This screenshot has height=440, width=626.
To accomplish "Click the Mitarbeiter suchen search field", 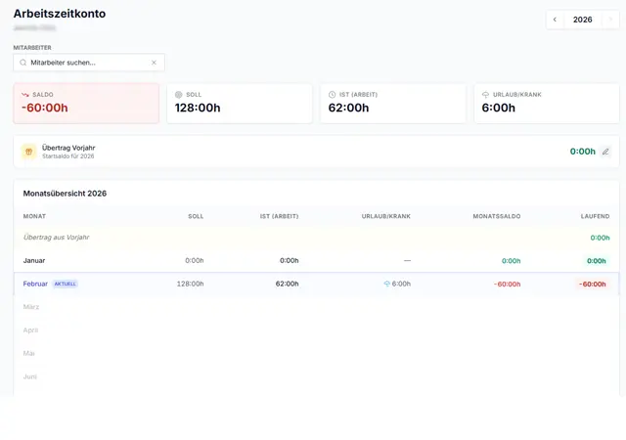I will click(88, 63).
